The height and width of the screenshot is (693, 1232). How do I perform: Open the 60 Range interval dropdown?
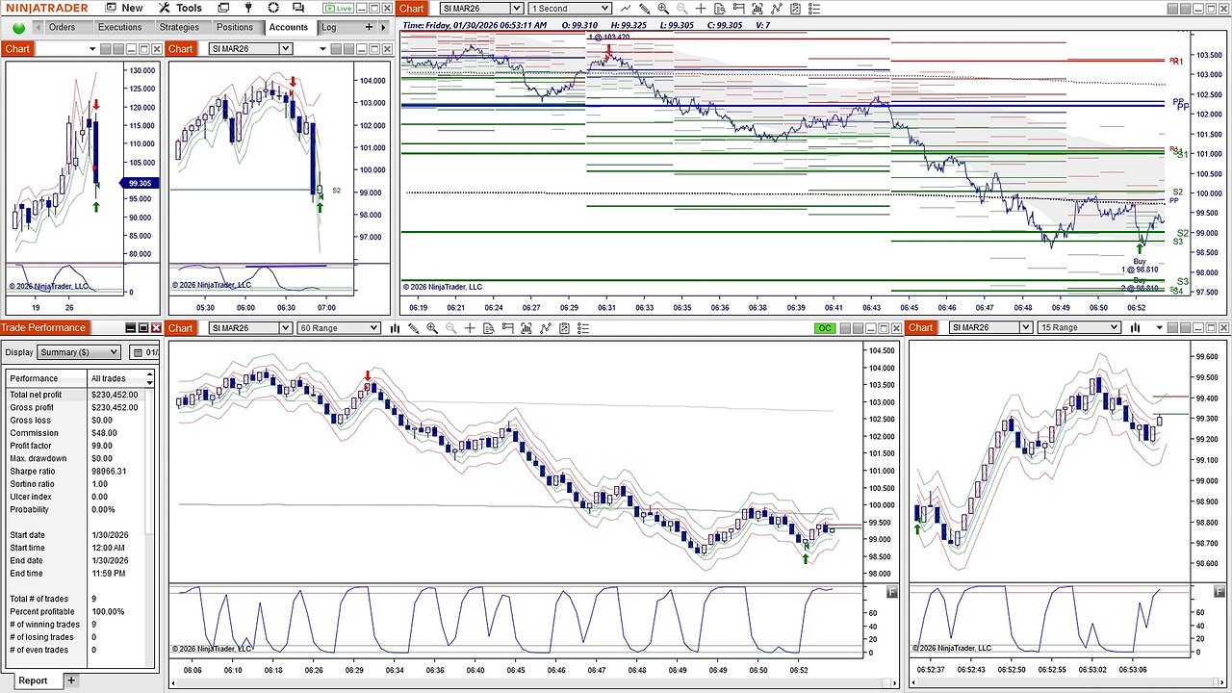point(340,328)
